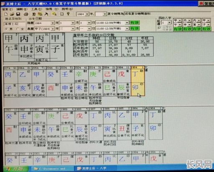
Task: Select the 庚午 2014 luck pillar
Action: [95, 81]
